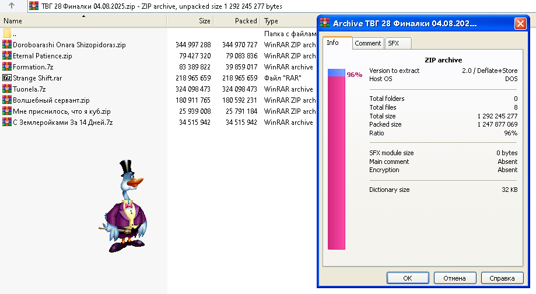Click the Formation.7z archive icon
This screenshot has height=294, width=536.
click(x=7, y=66)
